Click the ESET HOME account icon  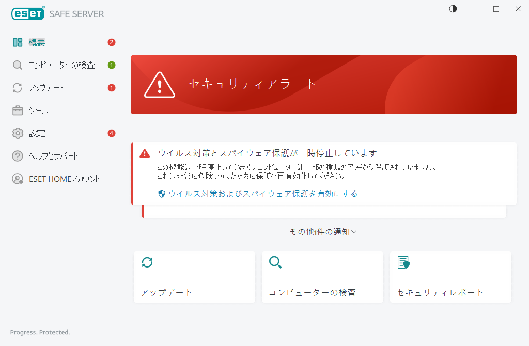tap(17, 178)
